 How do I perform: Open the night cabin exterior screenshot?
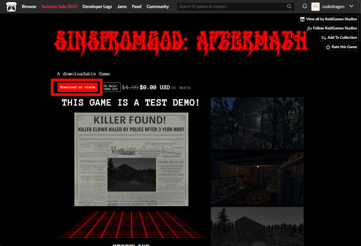point(257,123)
